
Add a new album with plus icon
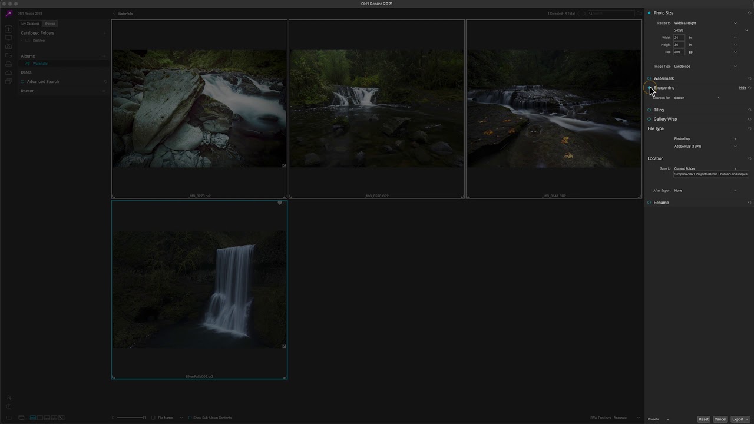click(104, 56)
